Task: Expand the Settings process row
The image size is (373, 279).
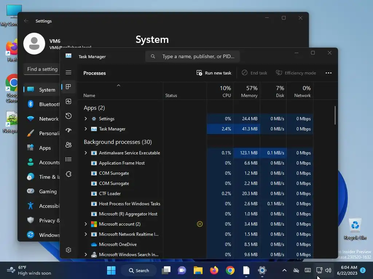Action: [x=86, y=119]
